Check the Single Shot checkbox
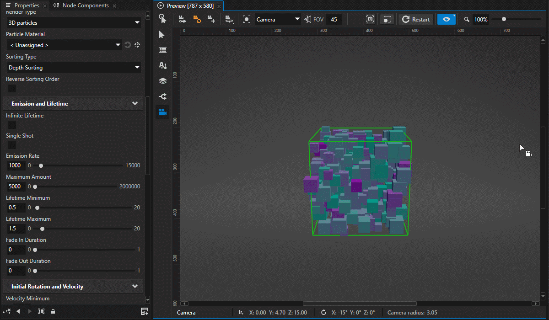The image size is (549, 320). pos(12,145)
